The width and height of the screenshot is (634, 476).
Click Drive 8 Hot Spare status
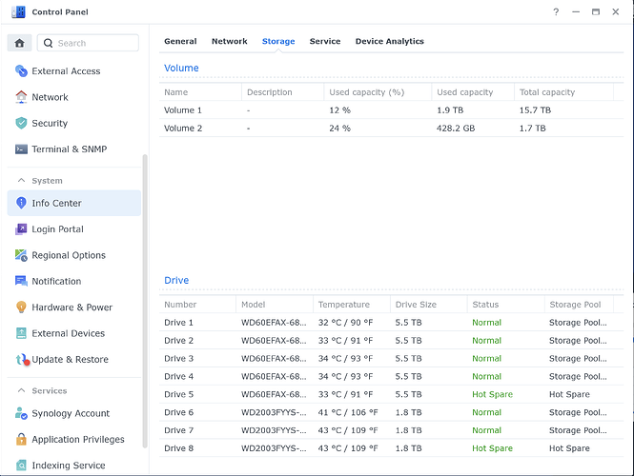point(492,448)
